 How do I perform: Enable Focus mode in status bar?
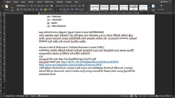coord(125,96)
